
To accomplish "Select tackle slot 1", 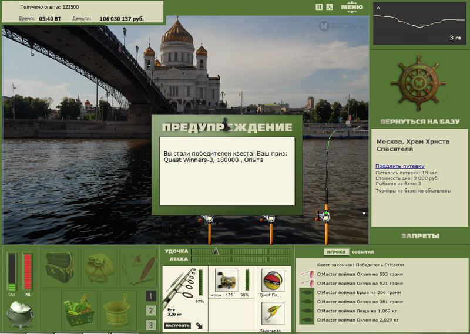I will [x=151, y=296].
